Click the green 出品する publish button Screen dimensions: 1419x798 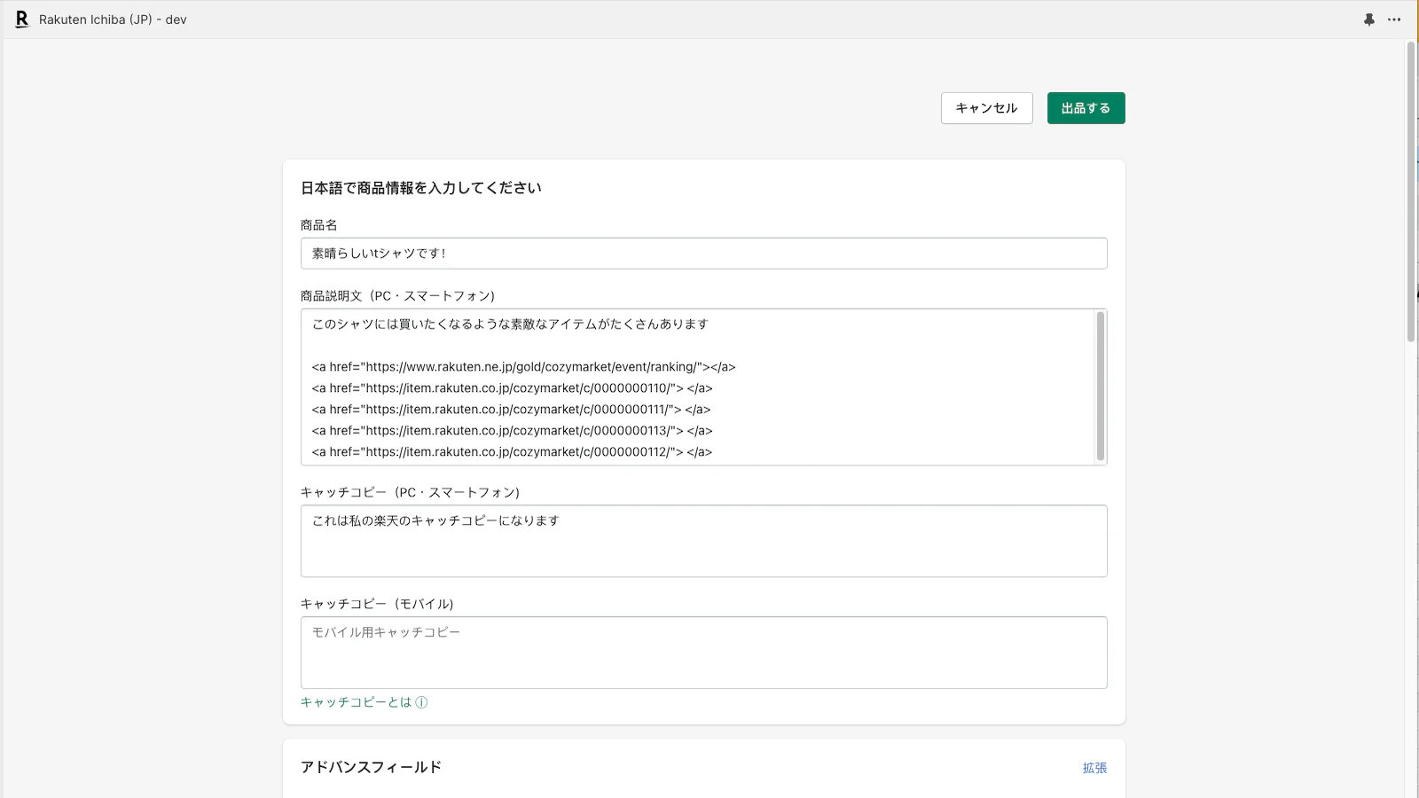coord(1086,108)
